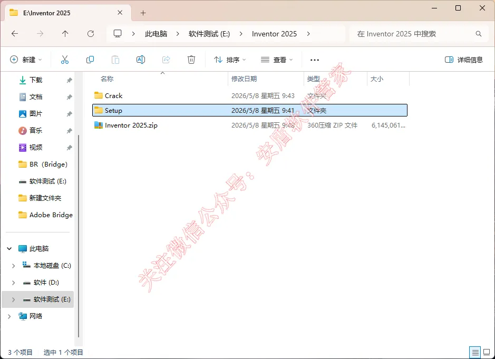Go back with the left arrow
Image resolution: width=495 pixels, height=359 pixels.
[15, 33]
